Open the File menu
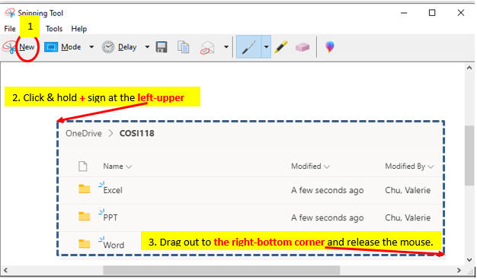477x279 pixels. point(10,29)
